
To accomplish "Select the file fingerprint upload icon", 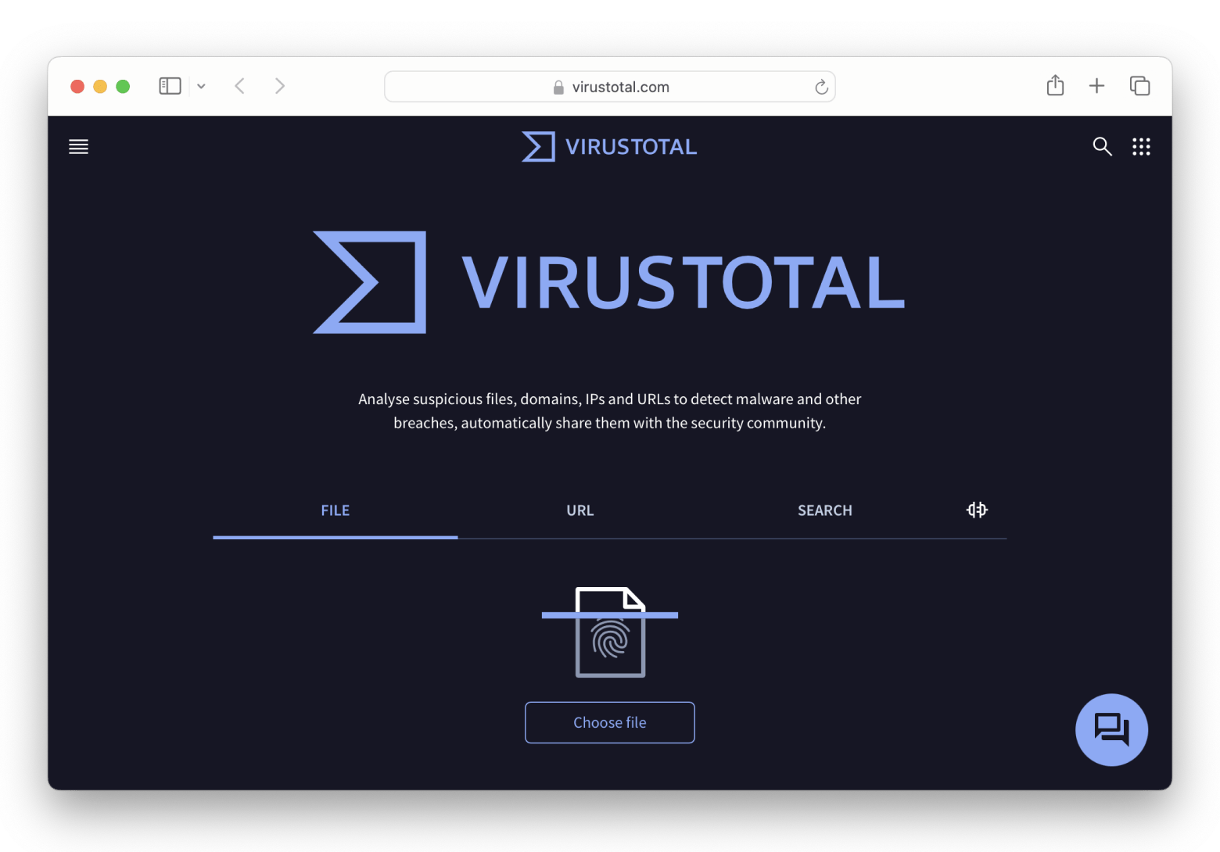I will pyautogui.click(x=610, y=632).
